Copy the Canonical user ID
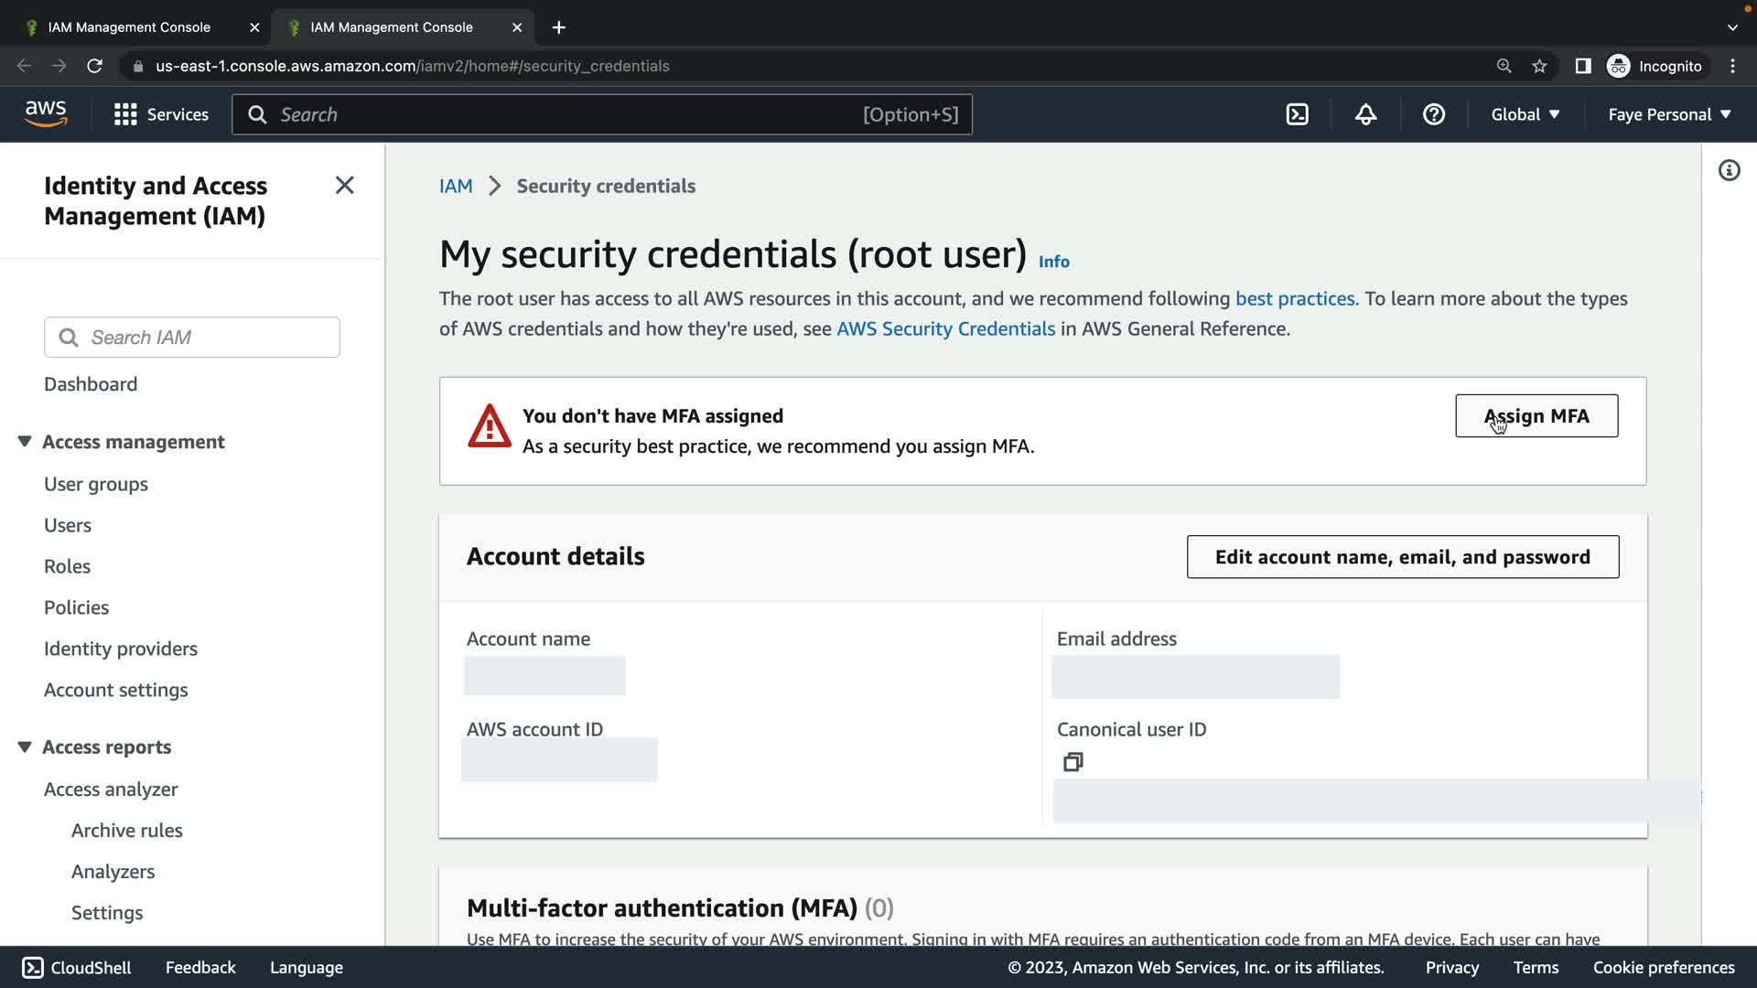The height and width of the screenshot is (988, 1757). tap(1073, 762)
